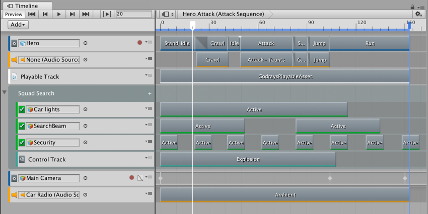Select the Attack clip on the Hero track
Viewport: 428px width, 214px height.
click(266, 43)
